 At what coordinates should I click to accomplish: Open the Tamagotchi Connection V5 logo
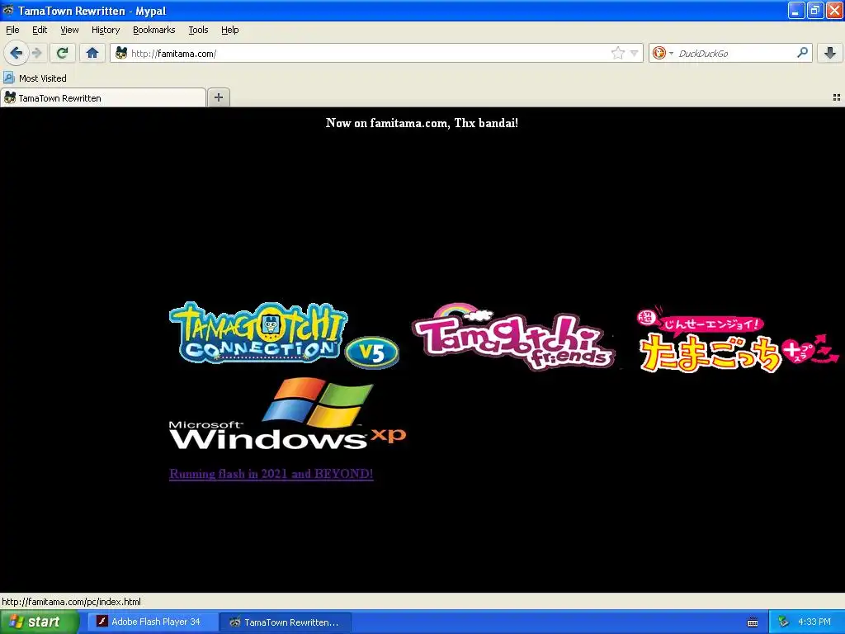tap(284, 335)
